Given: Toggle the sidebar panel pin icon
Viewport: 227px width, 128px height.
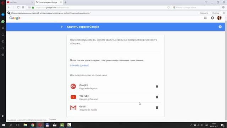Looking at the screenshot, I should tap(3, 116).
